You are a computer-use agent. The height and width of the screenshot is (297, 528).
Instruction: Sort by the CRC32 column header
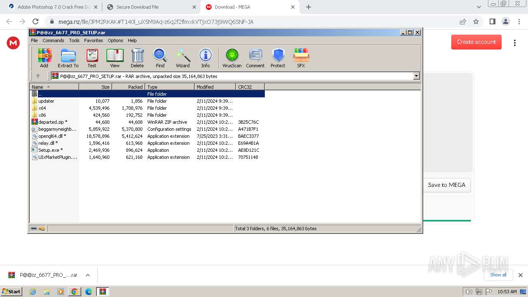pyautogui.click(x=250, y=87)
